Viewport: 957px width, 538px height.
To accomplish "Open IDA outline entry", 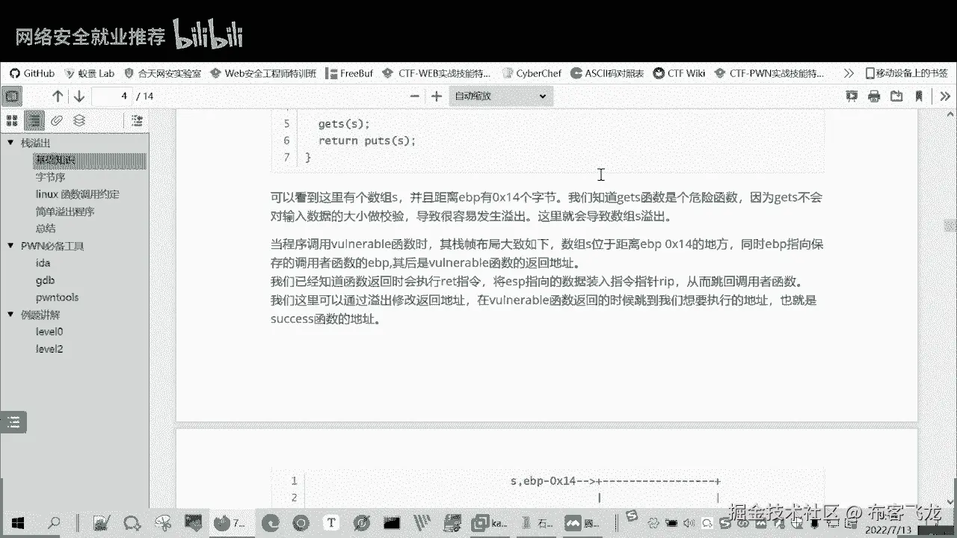I will [43, 263].
